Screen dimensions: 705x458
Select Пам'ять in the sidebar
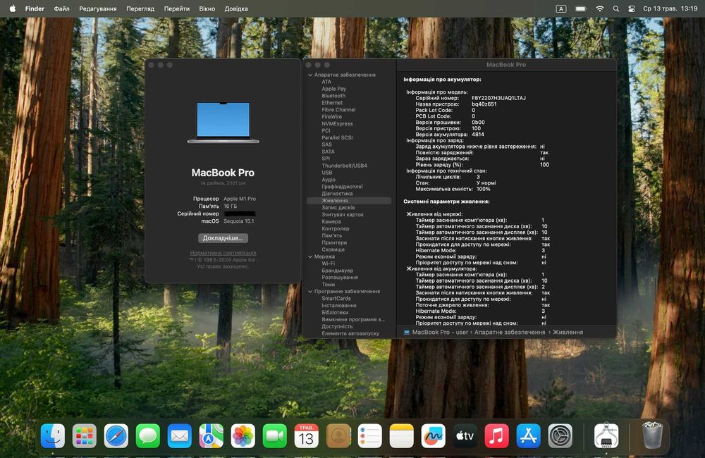tap(332, 235)
